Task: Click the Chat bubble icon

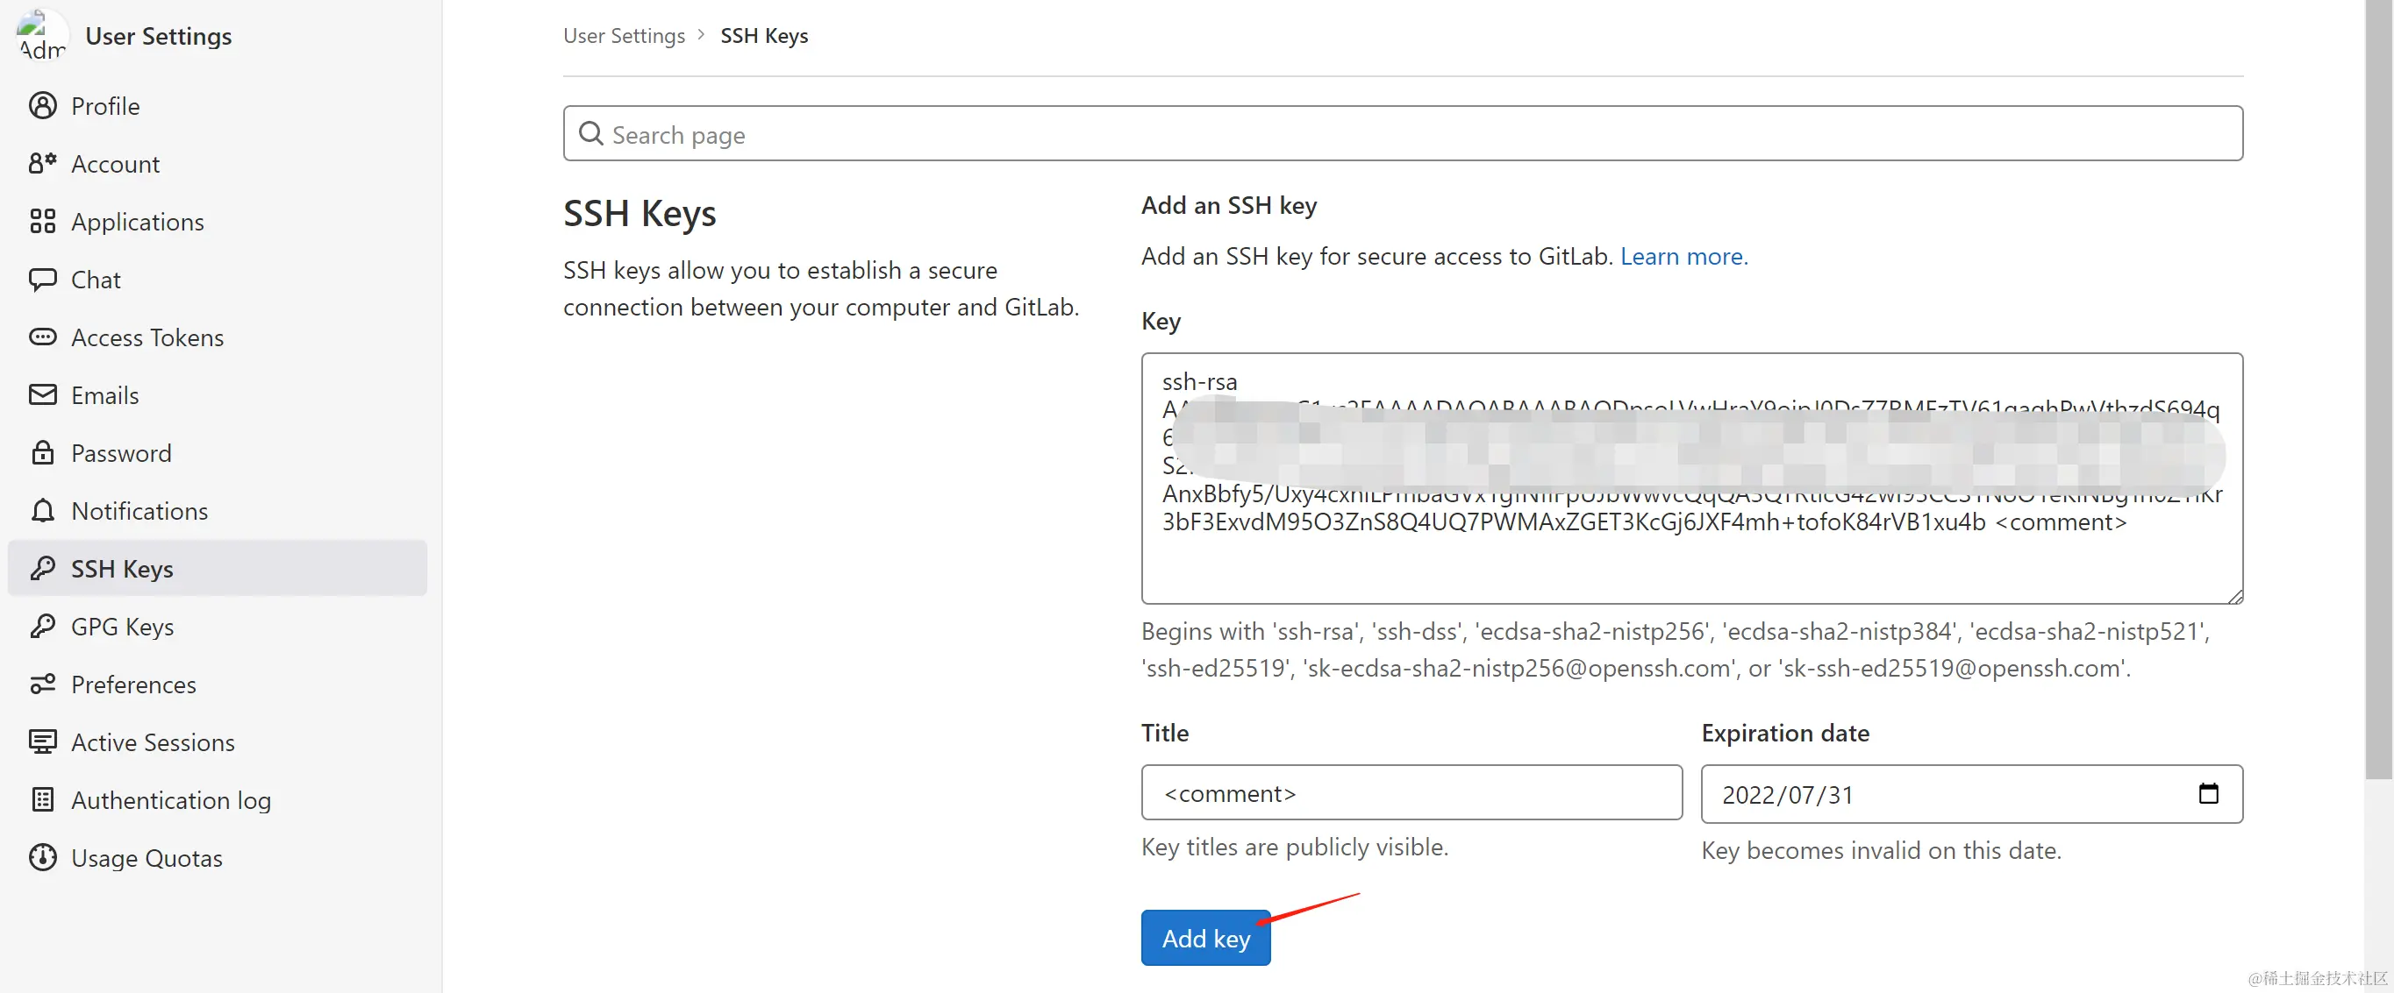Action: (x=43, y=280)
